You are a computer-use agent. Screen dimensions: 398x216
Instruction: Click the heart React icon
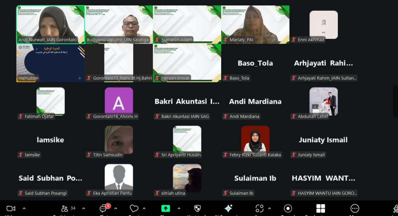(x=134, y=209)
